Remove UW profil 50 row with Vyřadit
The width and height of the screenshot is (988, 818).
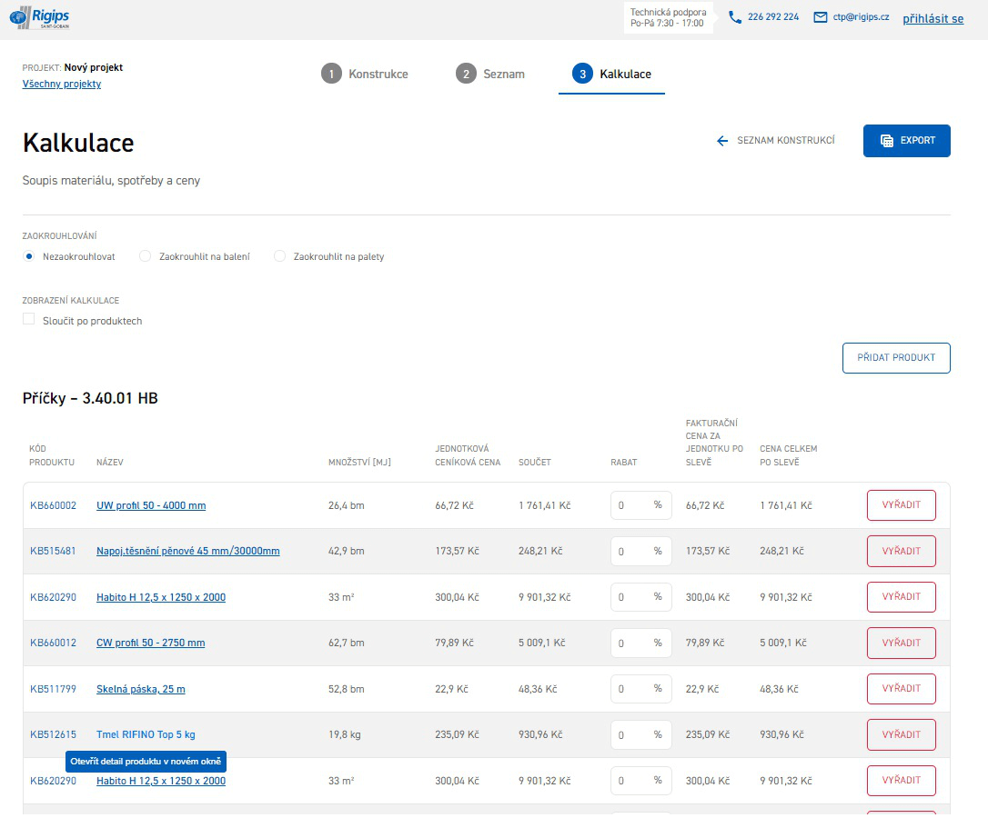[901, 505]
